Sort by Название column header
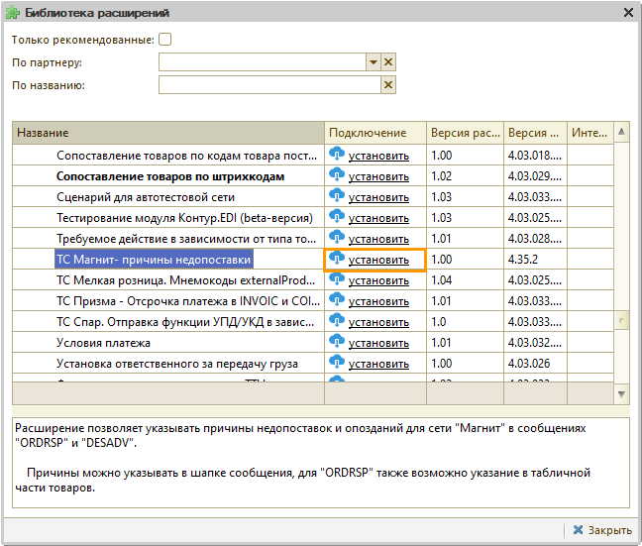The width and height of the screenshot is (642, 546). 168,133
